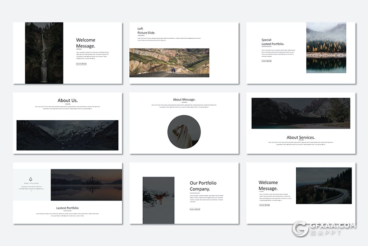
Task: Click Learn More under Our Portfolio Company
Action: 195,209
